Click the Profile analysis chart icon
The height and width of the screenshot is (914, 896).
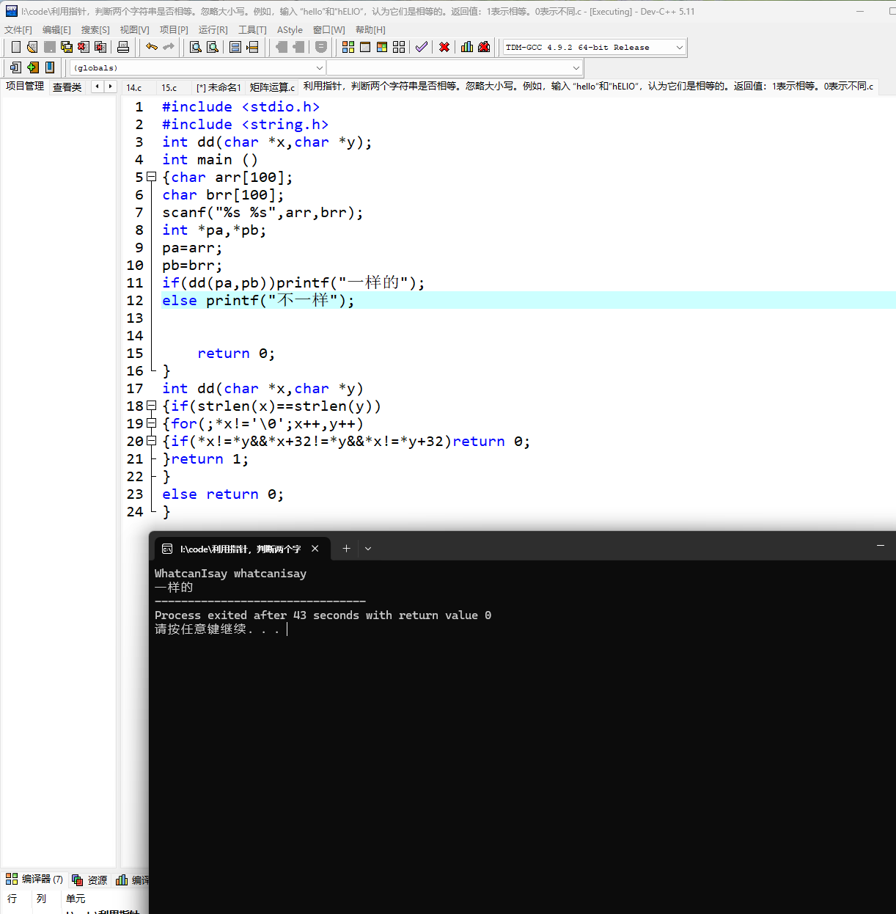(x=467, y=47)
